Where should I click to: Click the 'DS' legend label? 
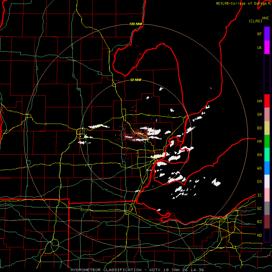coord(259,181)
